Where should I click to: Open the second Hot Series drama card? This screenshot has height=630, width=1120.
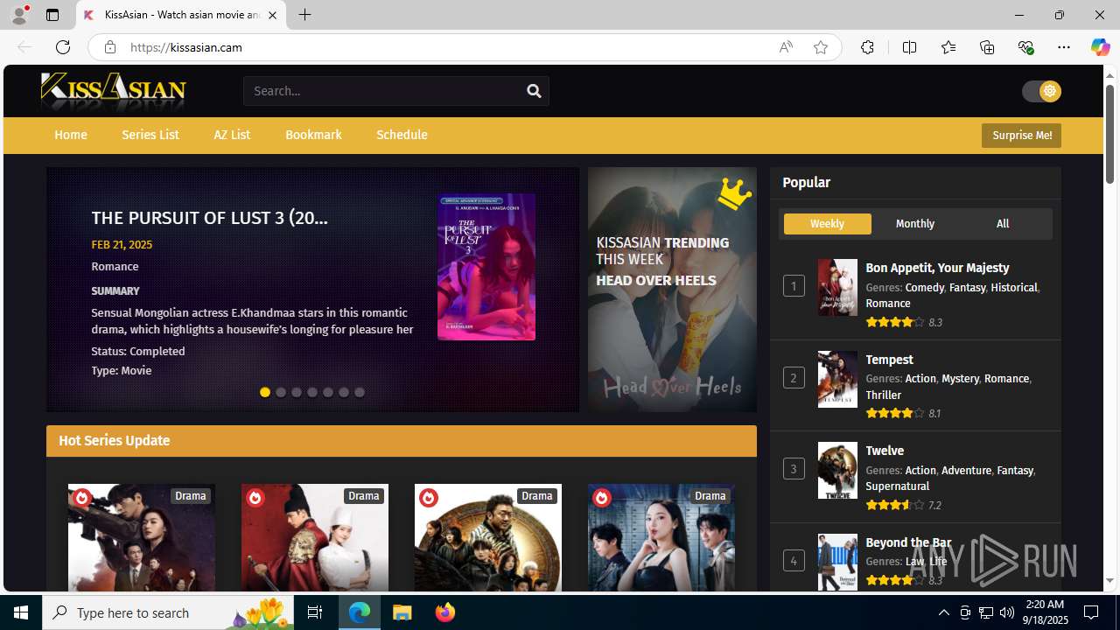(315, 537)
